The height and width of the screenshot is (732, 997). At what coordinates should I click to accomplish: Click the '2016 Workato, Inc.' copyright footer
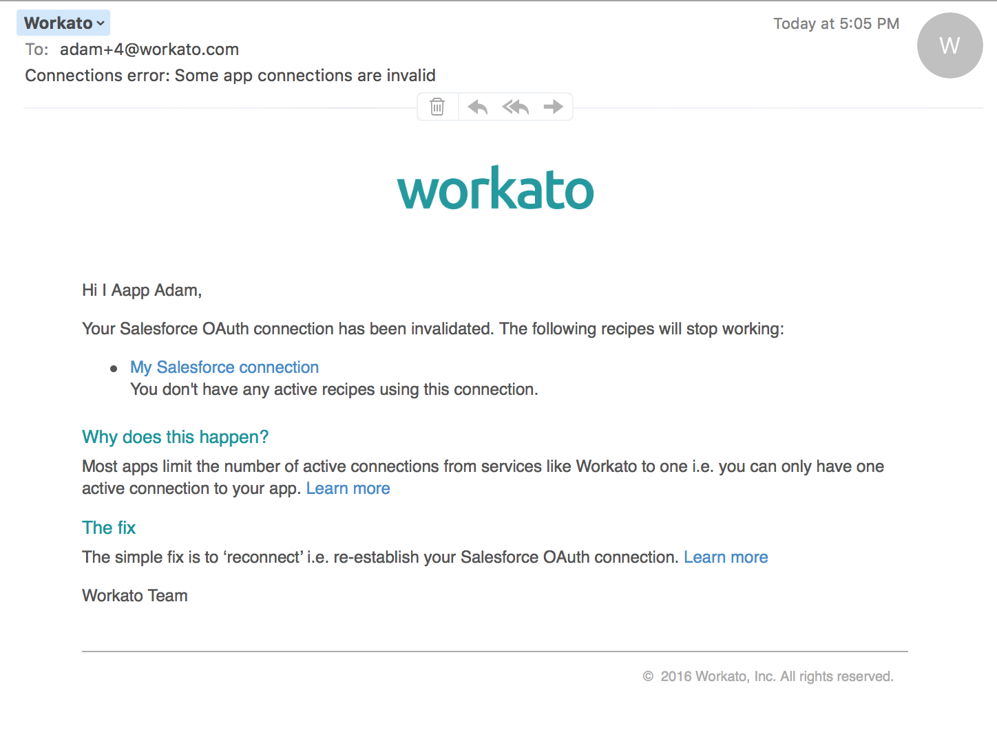(768, 676)
